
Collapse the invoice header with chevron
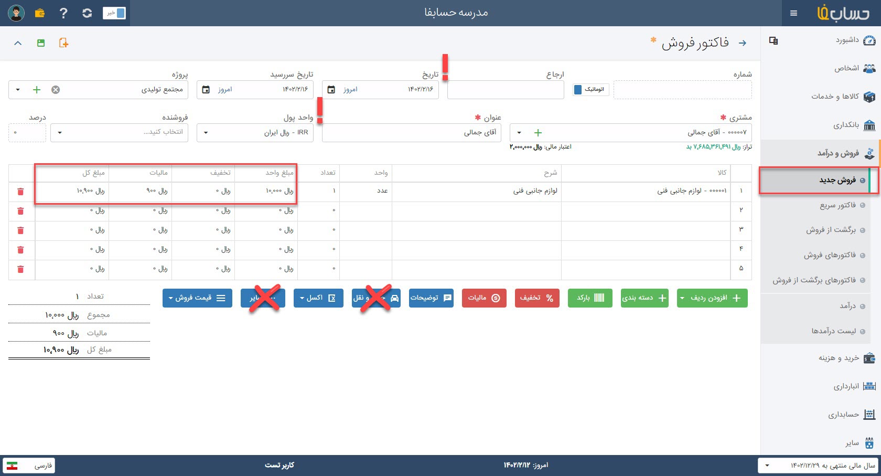18,43
